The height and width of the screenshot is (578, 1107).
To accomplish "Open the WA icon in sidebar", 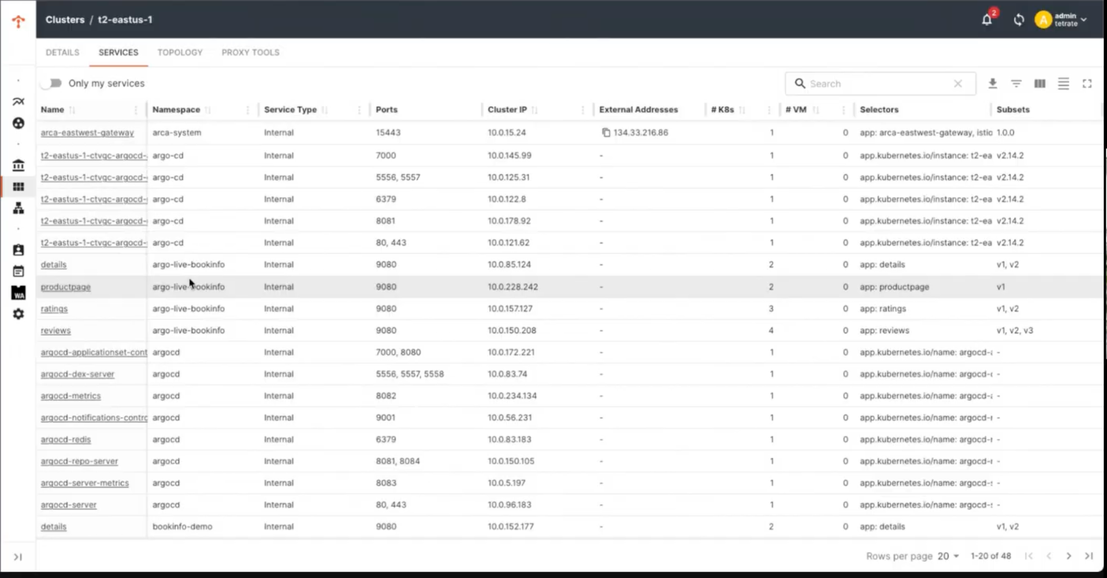I will pyautogui.click(x=18, y=292).
